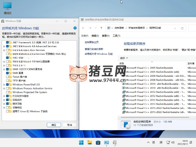Viewport: 196px width, 147px height.
Task: Open Microsoft Store from the taskbar
Action: pos(98,142)
